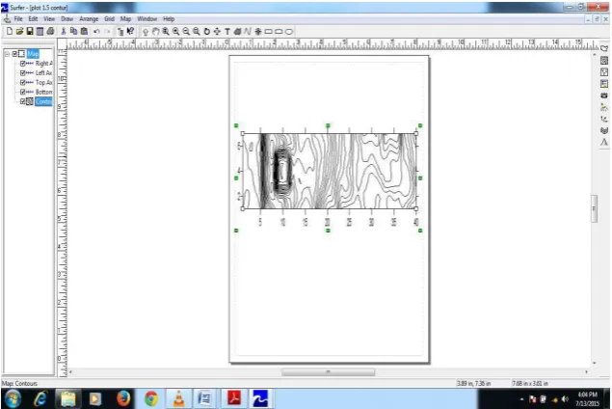This screenshot has height=409, width=612.
Task: Cut selection with scissors icon
Action: [x=64, y=32]
